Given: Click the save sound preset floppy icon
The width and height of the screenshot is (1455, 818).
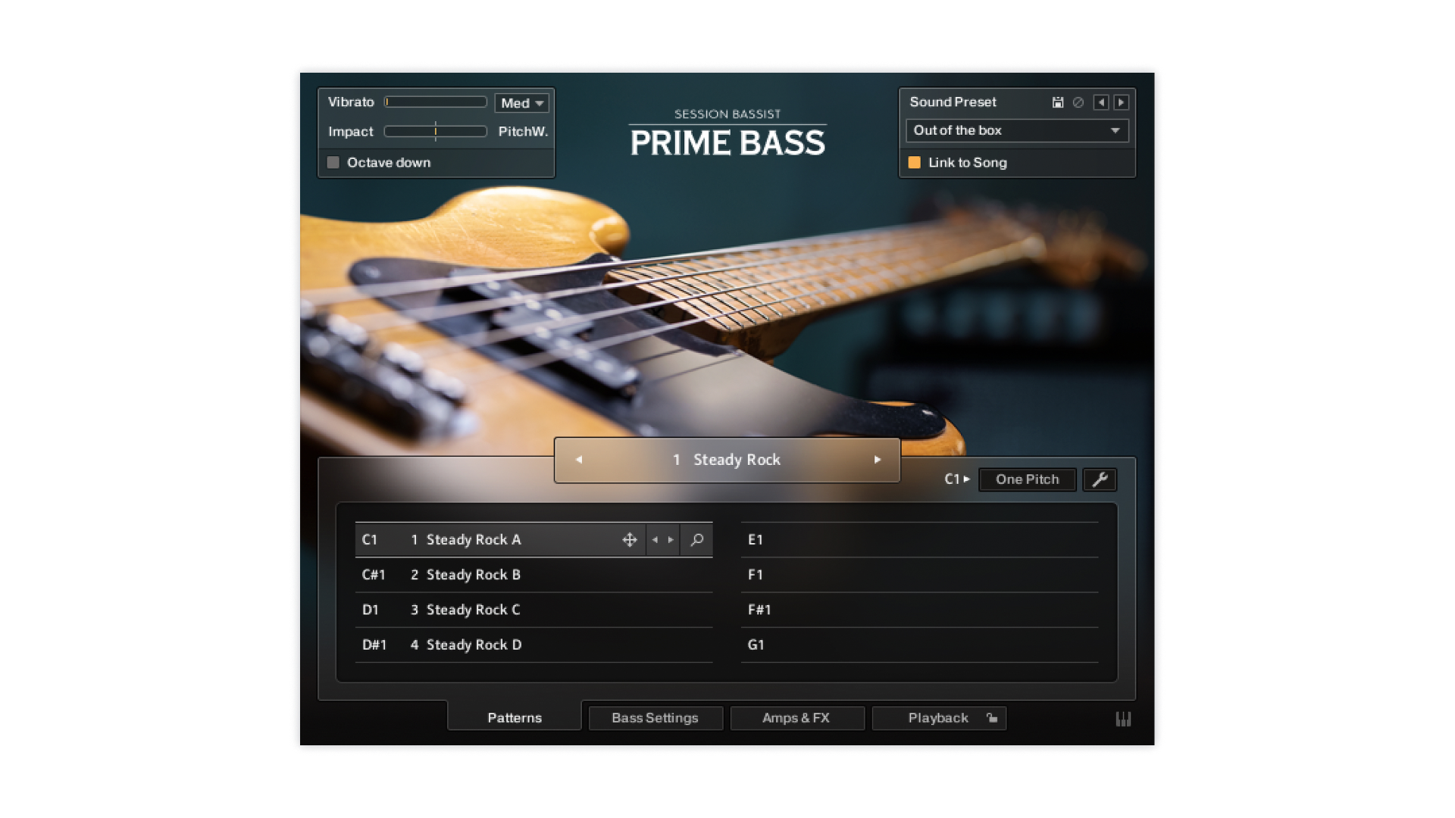Looking at the screenshot, I should pos(1058,102).
